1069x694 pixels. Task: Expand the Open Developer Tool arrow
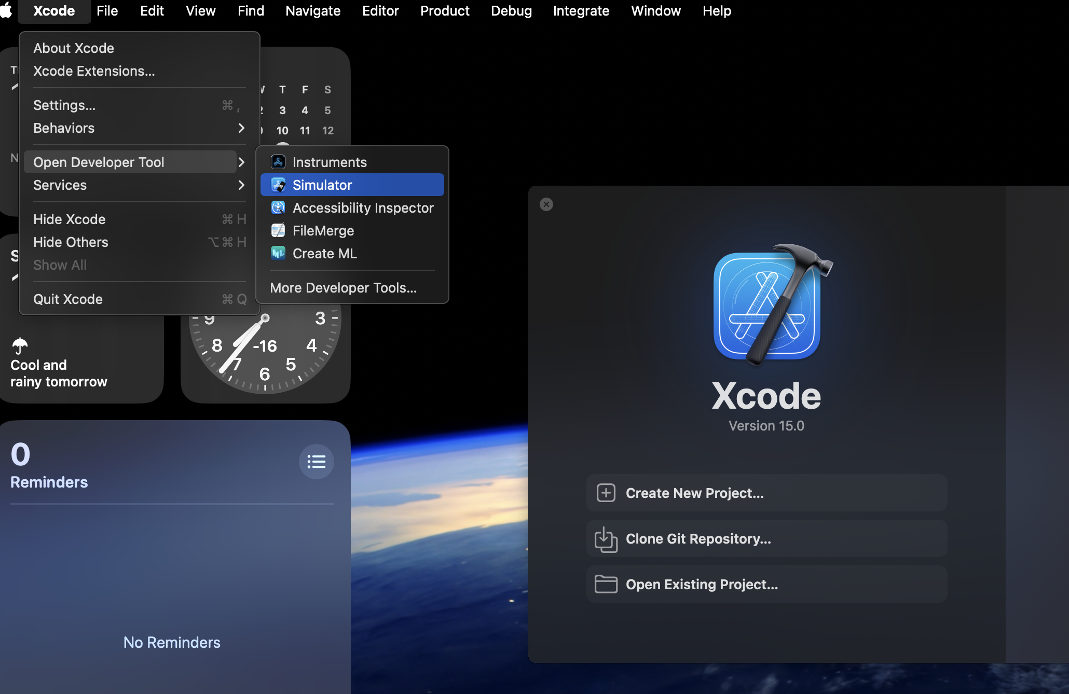(x=241, y=162)
